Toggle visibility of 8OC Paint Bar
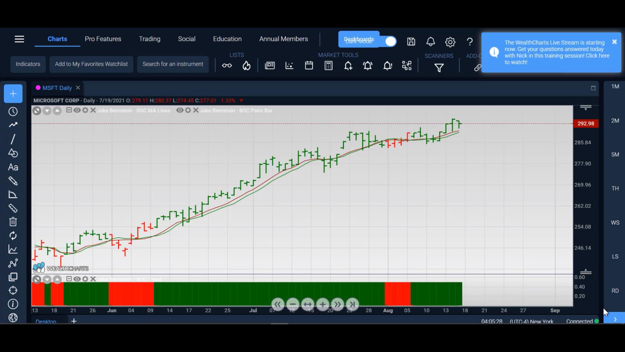The image size is (625, 352). tap(180, 110)
